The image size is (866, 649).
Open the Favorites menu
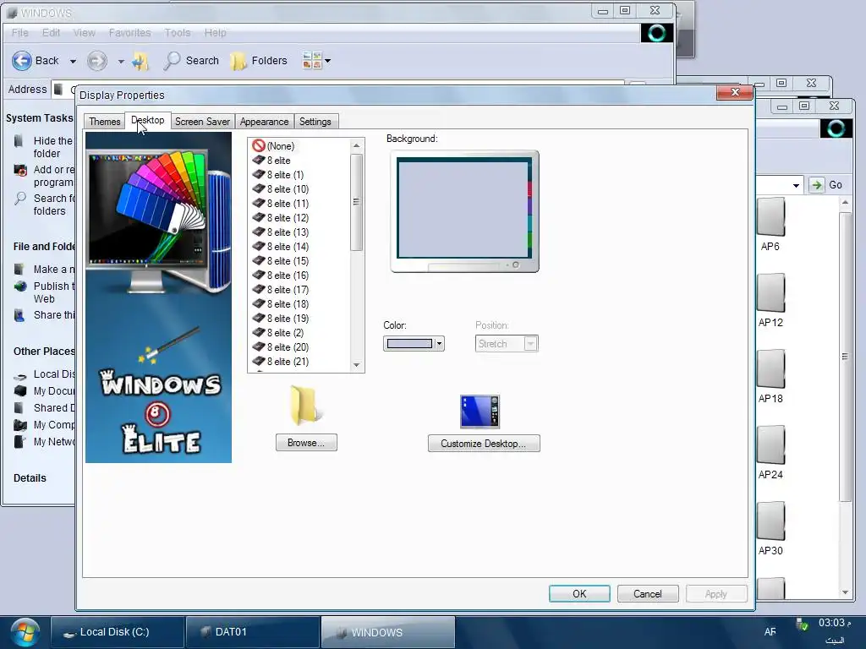pyautogui.click(x=129, y=33)
